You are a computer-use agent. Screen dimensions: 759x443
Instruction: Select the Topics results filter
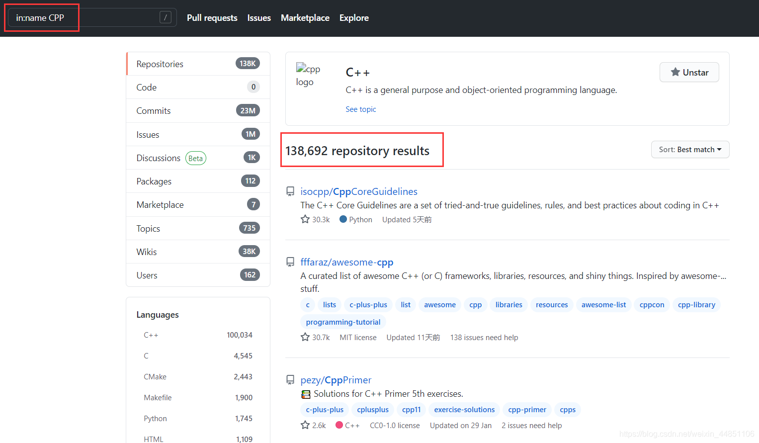[198, 228]
